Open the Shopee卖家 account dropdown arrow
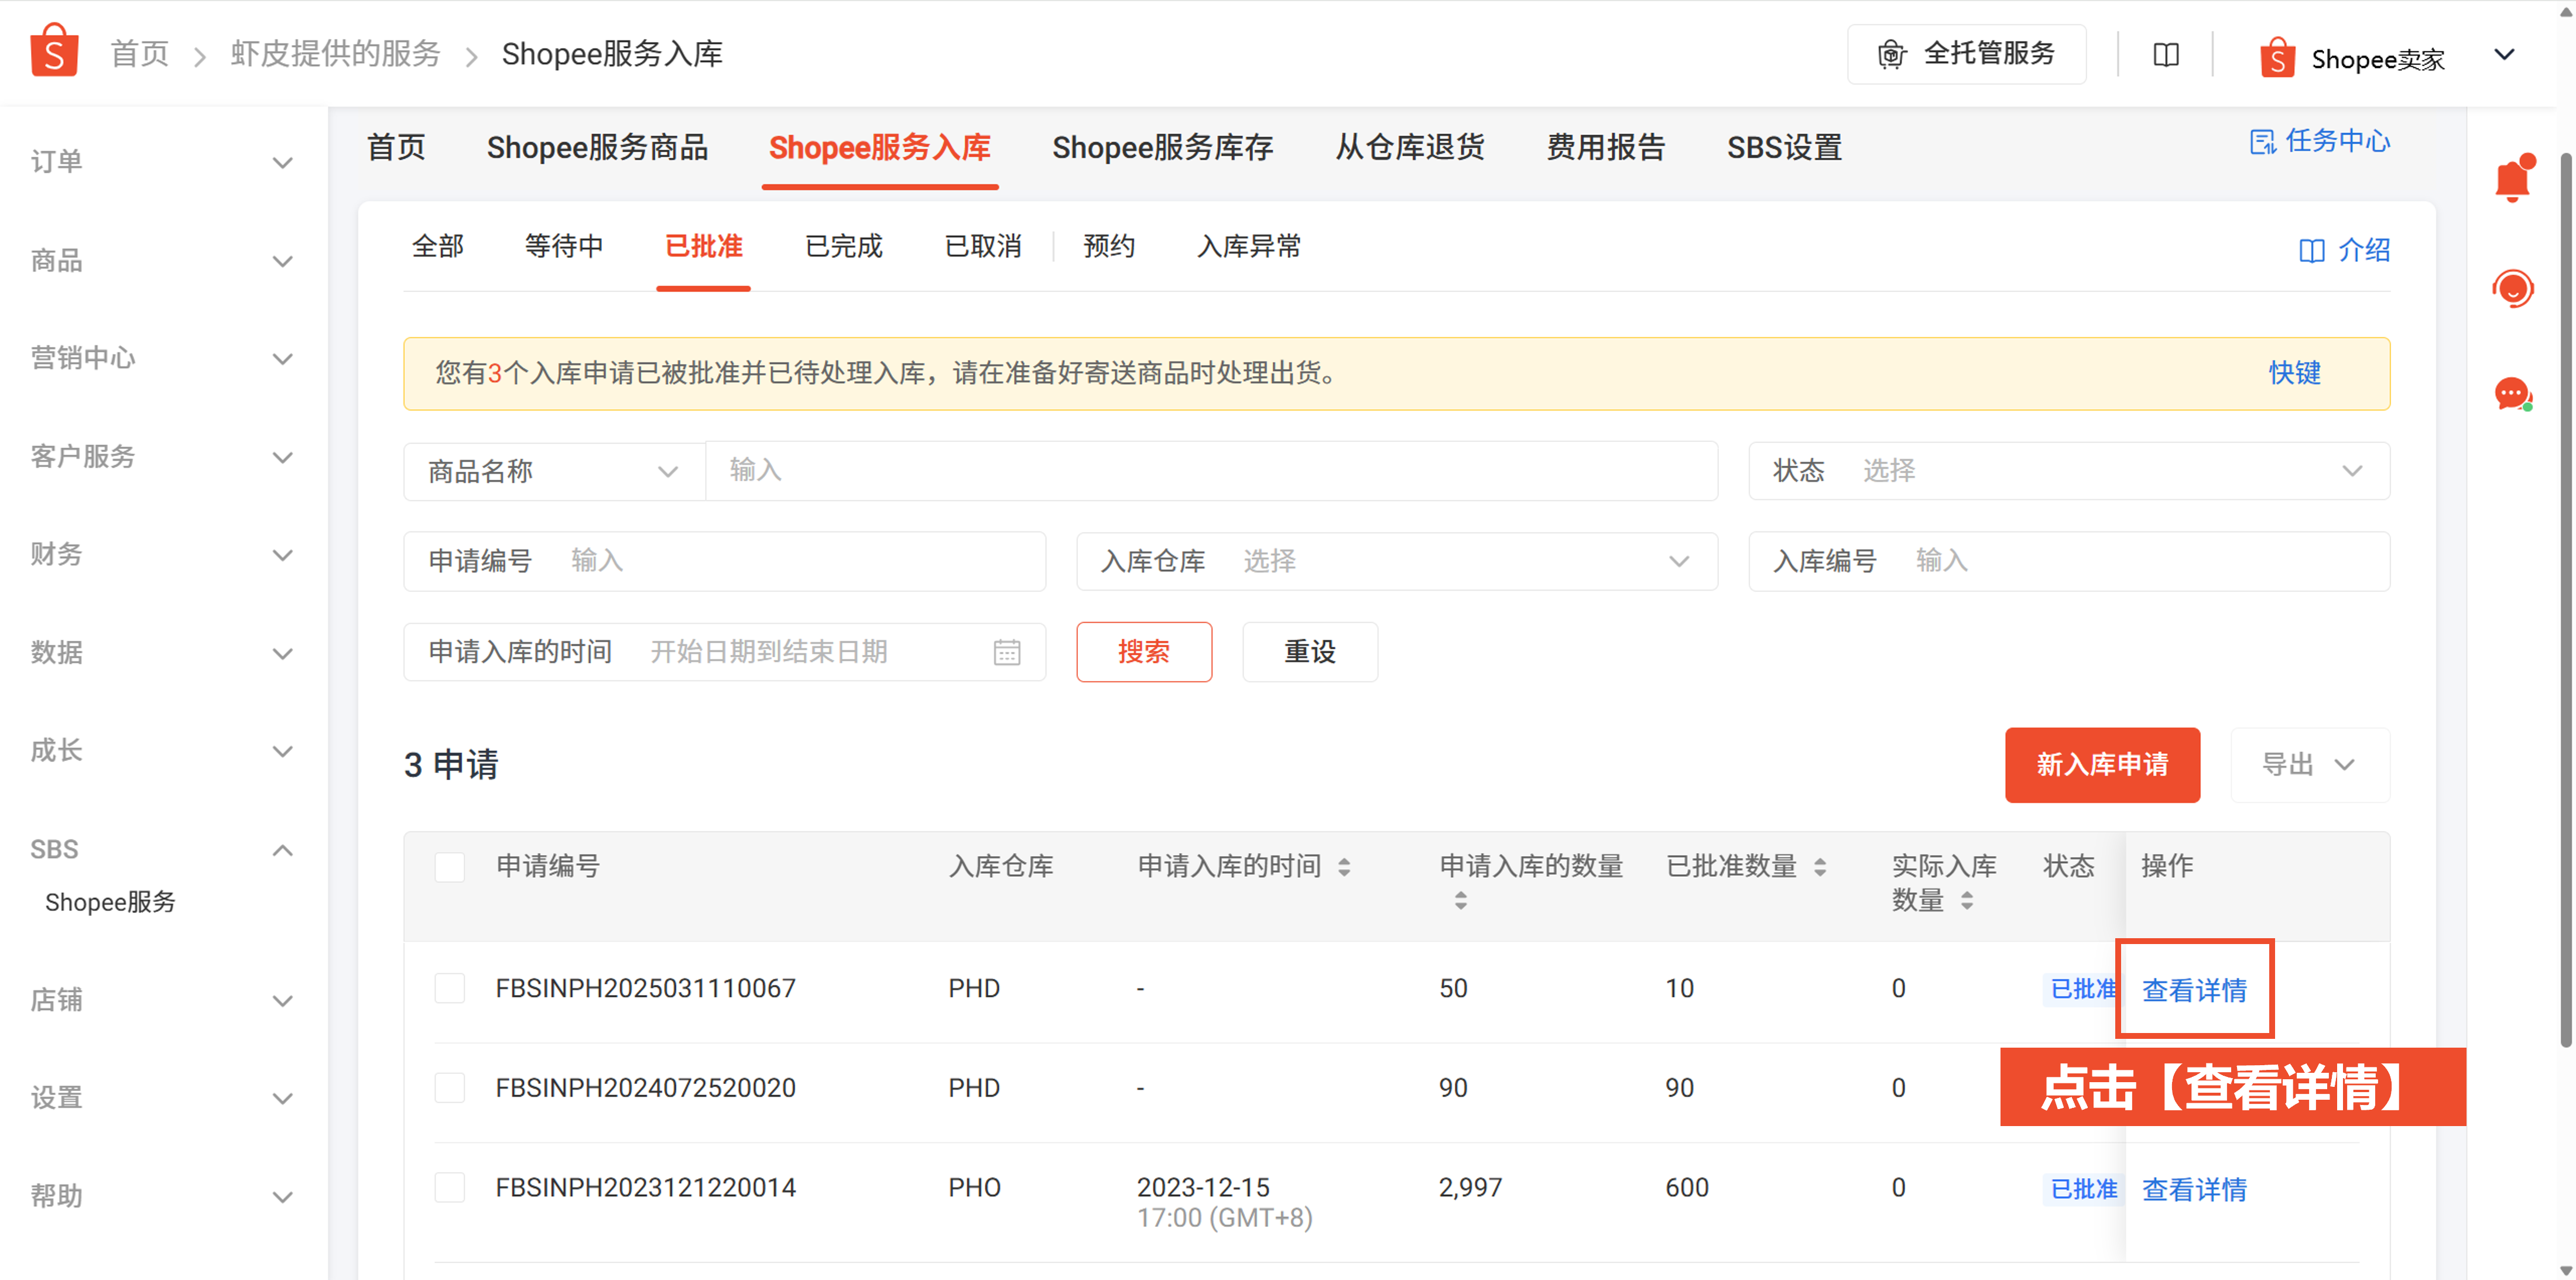 tap(2505, 54)
